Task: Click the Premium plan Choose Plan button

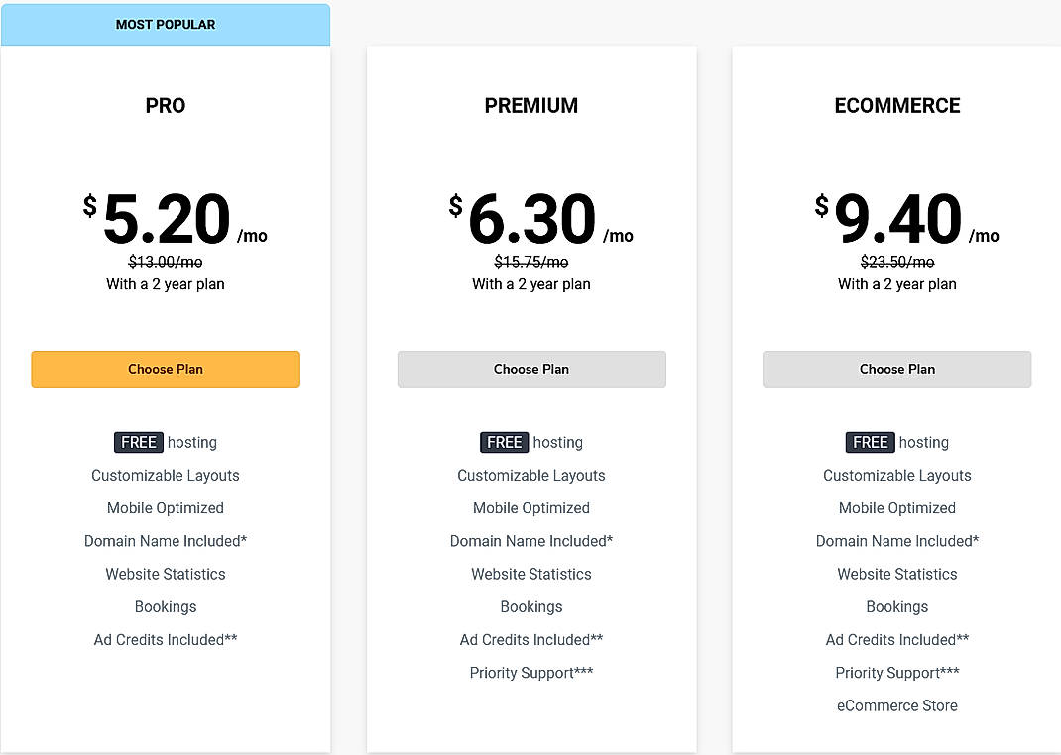Action: 530,369
